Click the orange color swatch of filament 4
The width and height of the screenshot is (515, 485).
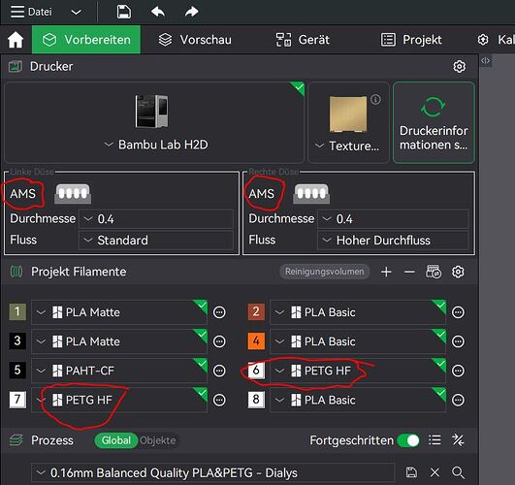point(256,341)
